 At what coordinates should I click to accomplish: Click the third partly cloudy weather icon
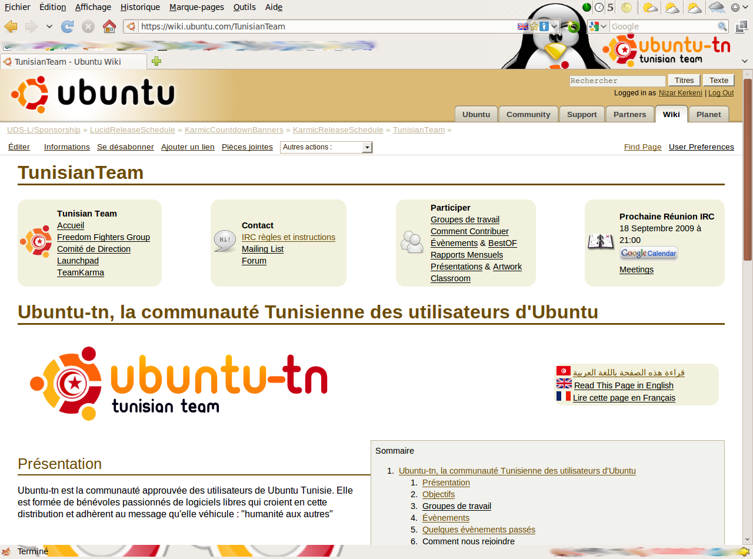(695, 8)
